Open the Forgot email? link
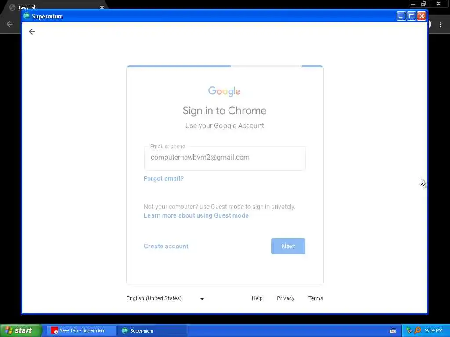The image size is (450, 337). coord(163,179)
